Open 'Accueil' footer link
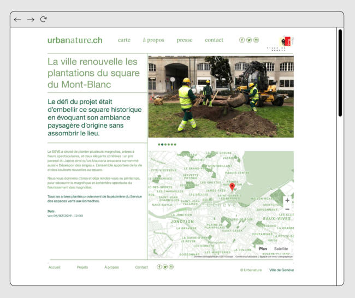This screenshot has height=298, width=355. tap(54, 267)
